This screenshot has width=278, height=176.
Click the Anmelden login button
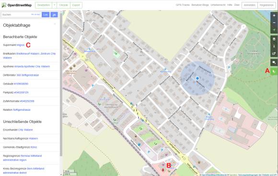249,5
